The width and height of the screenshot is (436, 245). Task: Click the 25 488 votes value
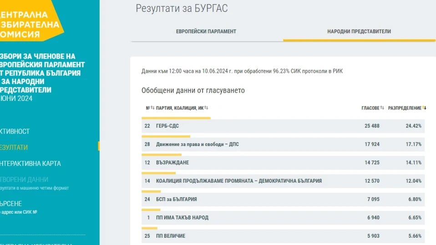(x=372, y=126)
